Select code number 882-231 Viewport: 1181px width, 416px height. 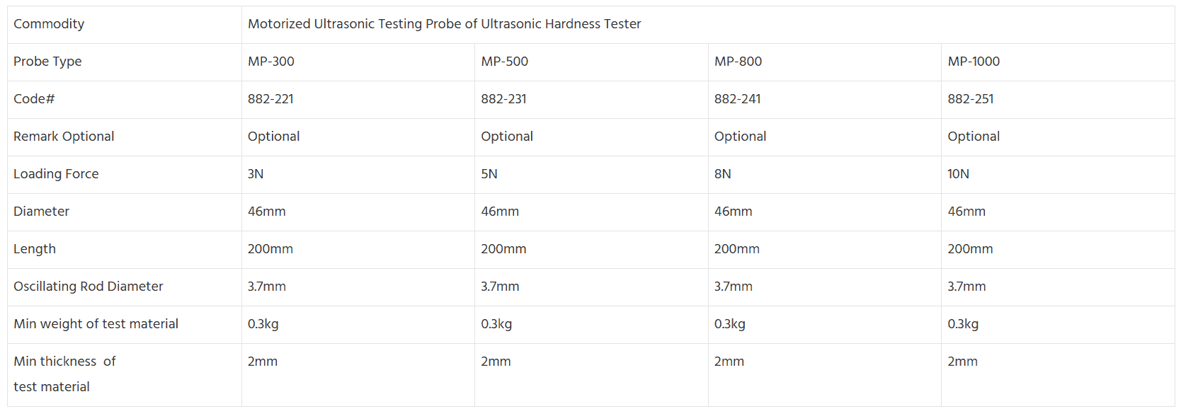click(503, 99)
